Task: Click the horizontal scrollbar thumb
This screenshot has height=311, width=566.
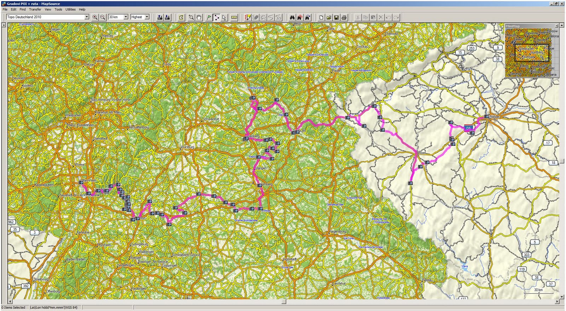Action: click(x=284, y=301)
